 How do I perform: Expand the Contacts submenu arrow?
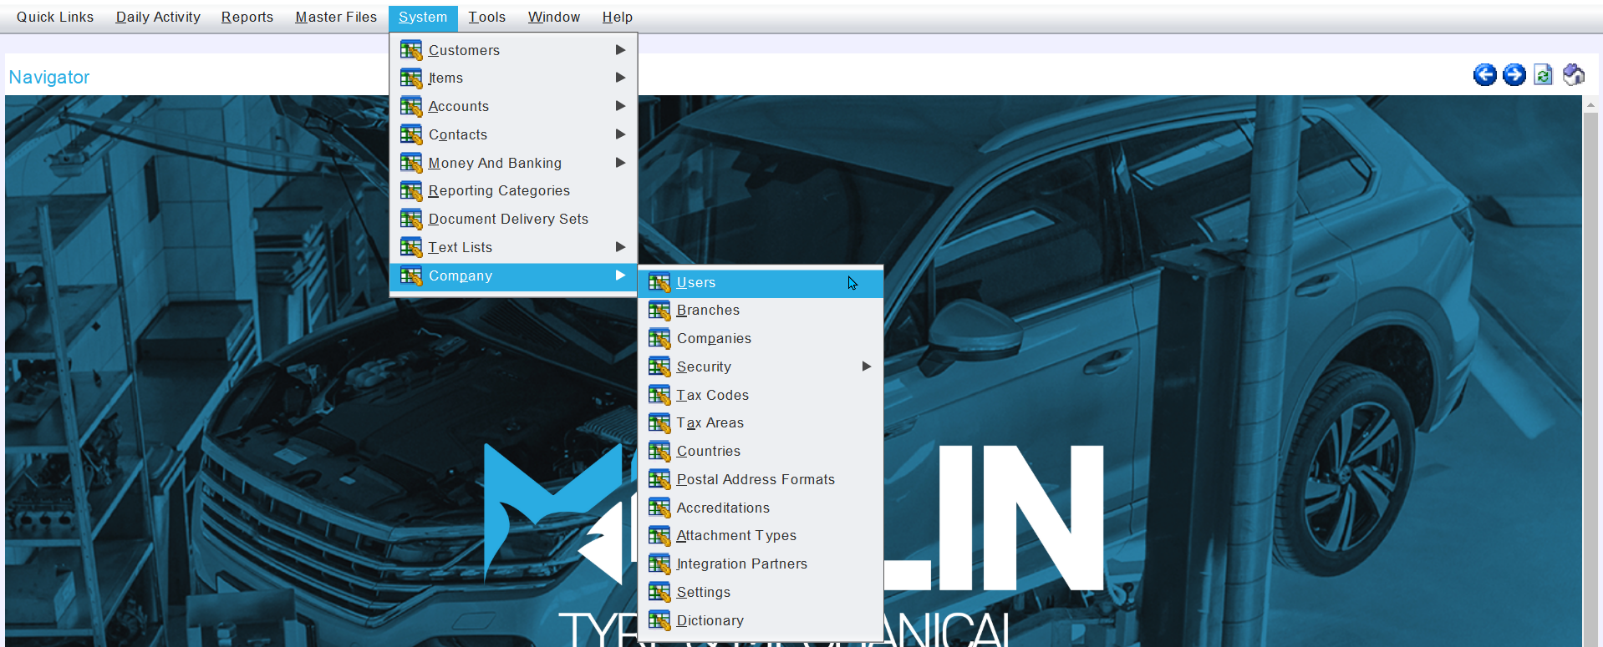pyautogui.click(x=620, y=134)
